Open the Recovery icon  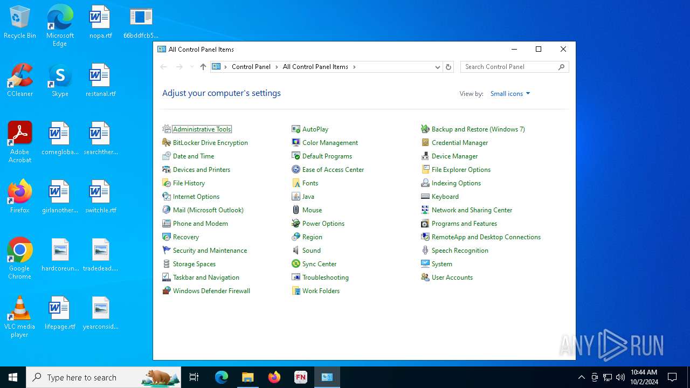pos(167,237)
